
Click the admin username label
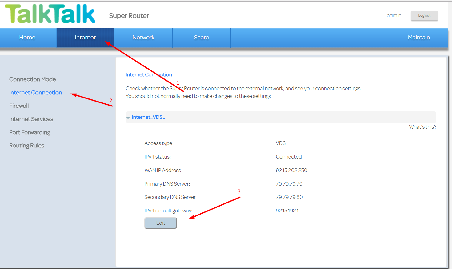coord(394,15)
